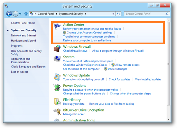The width and height of the screenshot is (177, 128).
Task: Click View installed updates
Action: point(148,79)
